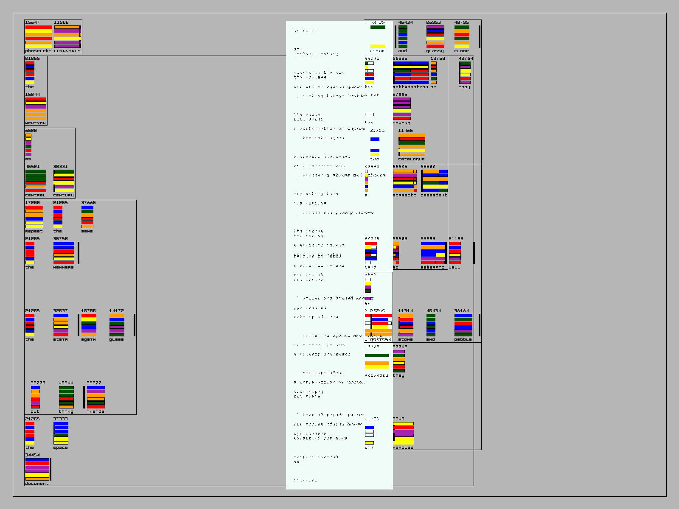Screen dimensions: 679x509
Task: Click the 'glassy' color bar stack
Action: pos(435,37)
